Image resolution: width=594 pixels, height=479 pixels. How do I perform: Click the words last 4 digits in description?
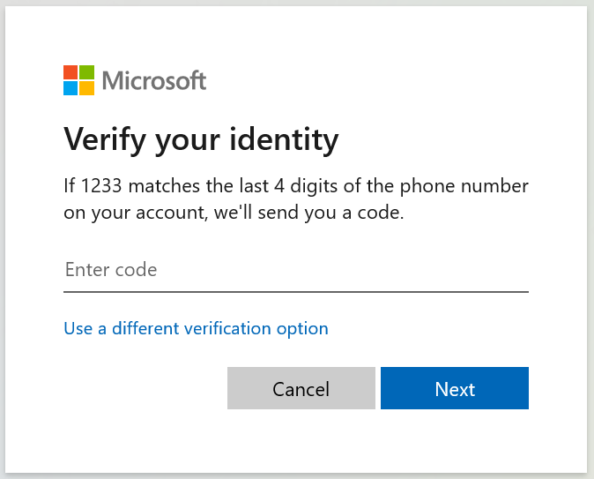point(288,186)
